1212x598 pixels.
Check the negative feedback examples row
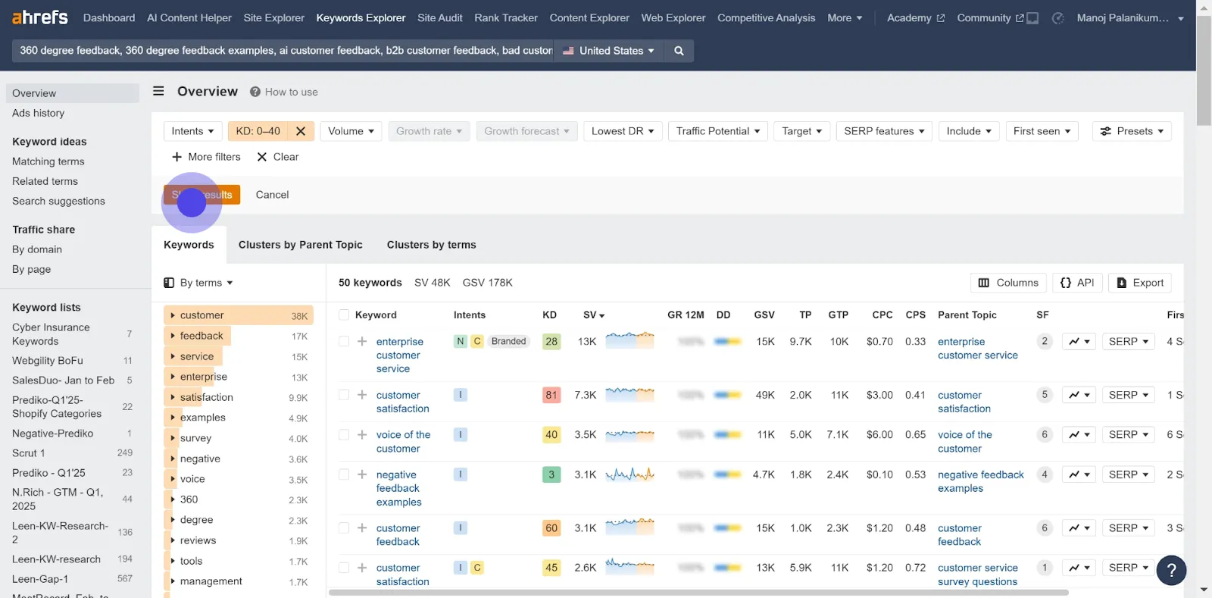tap(344, 474)
